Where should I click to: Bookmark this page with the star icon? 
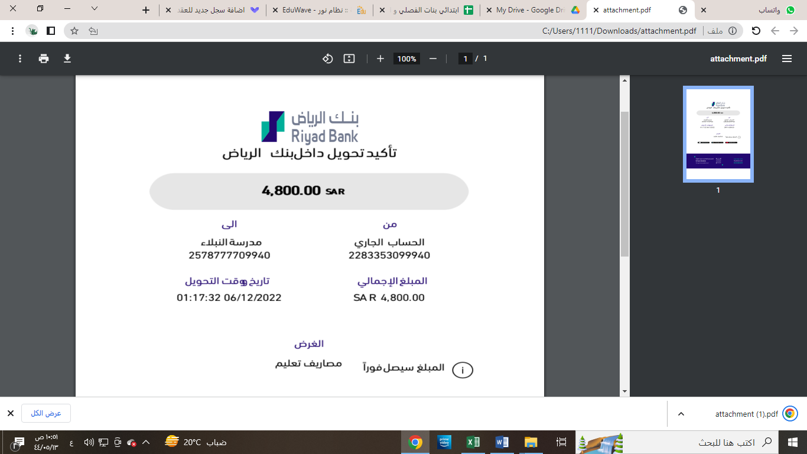(74, 31)
